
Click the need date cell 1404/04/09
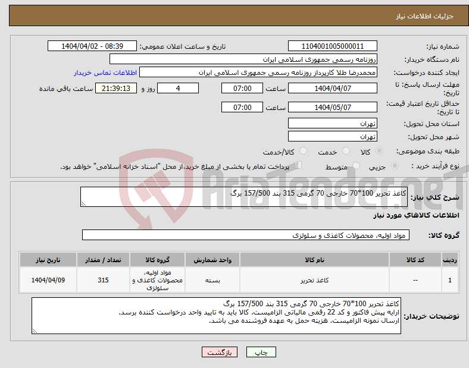coord(48,280)
